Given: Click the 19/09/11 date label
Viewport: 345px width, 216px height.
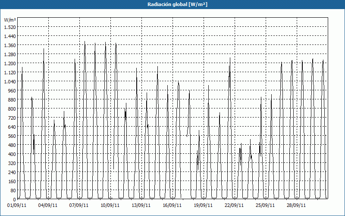Looking at the screenshot, I should (203, 206).
